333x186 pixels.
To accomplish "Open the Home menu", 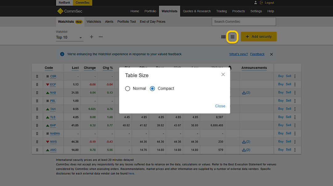I will point(135,11).
